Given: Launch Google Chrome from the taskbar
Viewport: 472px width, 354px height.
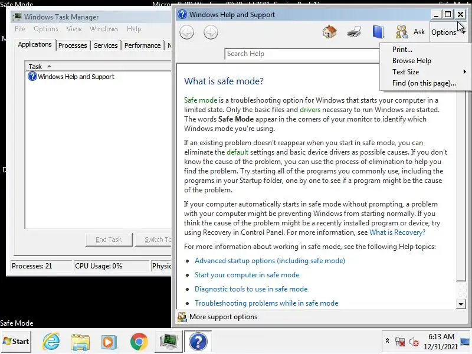Looking at the screenshot, I should click(x=139, y=342).
